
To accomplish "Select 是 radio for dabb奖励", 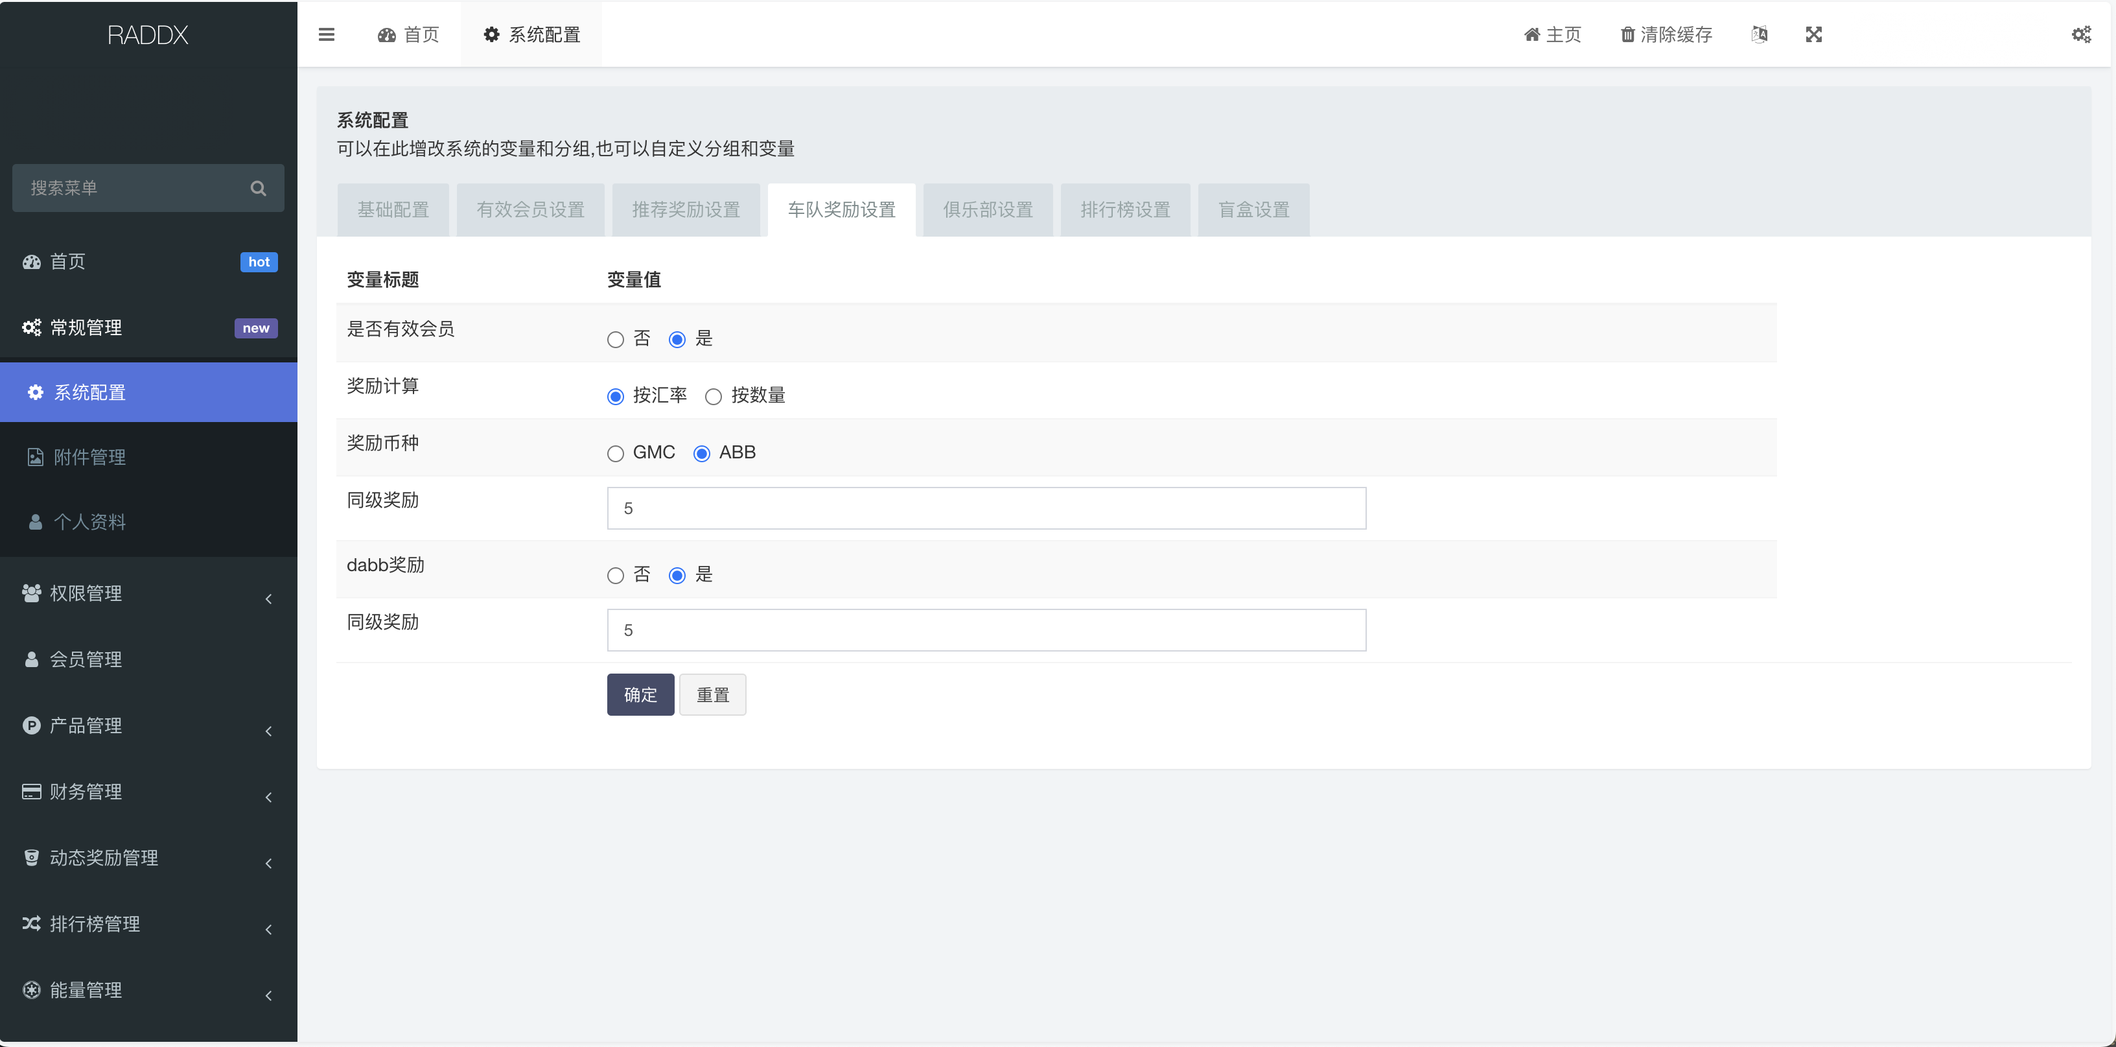I will (676, 575).
